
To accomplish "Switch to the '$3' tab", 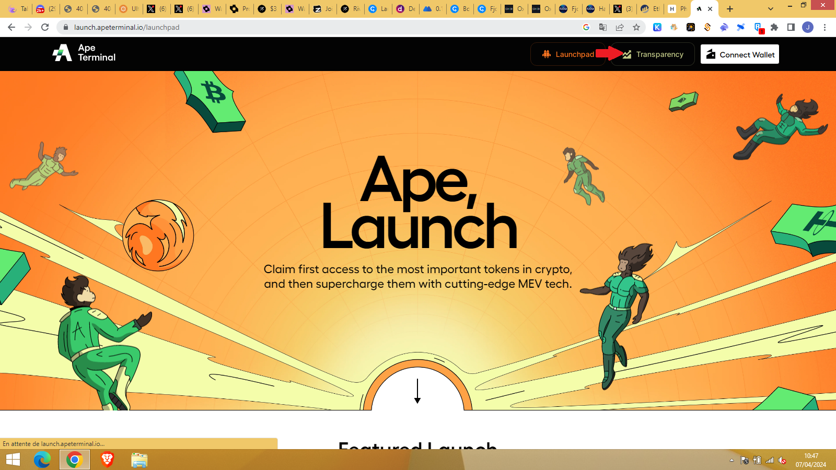I will [x=267, y=9].
